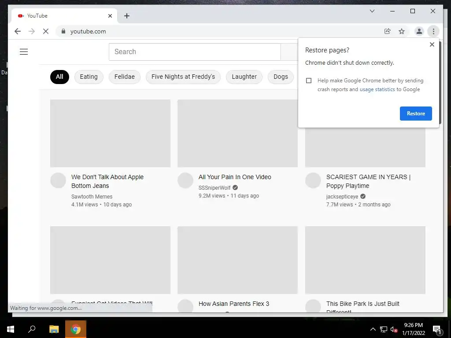Open thumbnail of Poppy Playtime video
Screen dimensions: 451x338
tap(365, 147)
